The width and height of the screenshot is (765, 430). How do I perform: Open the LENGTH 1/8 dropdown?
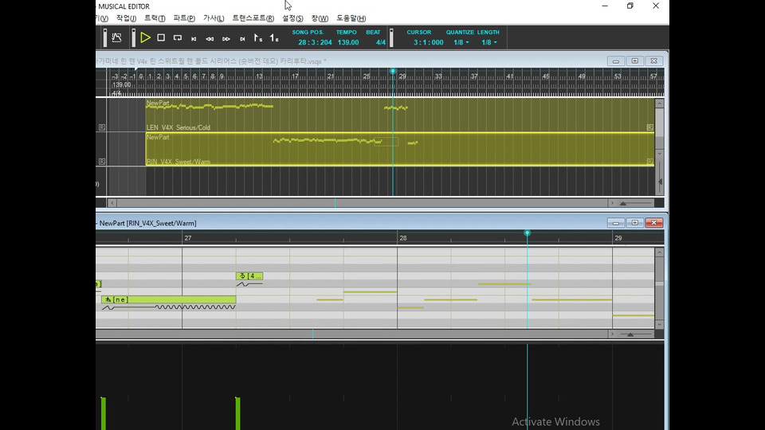489,42
